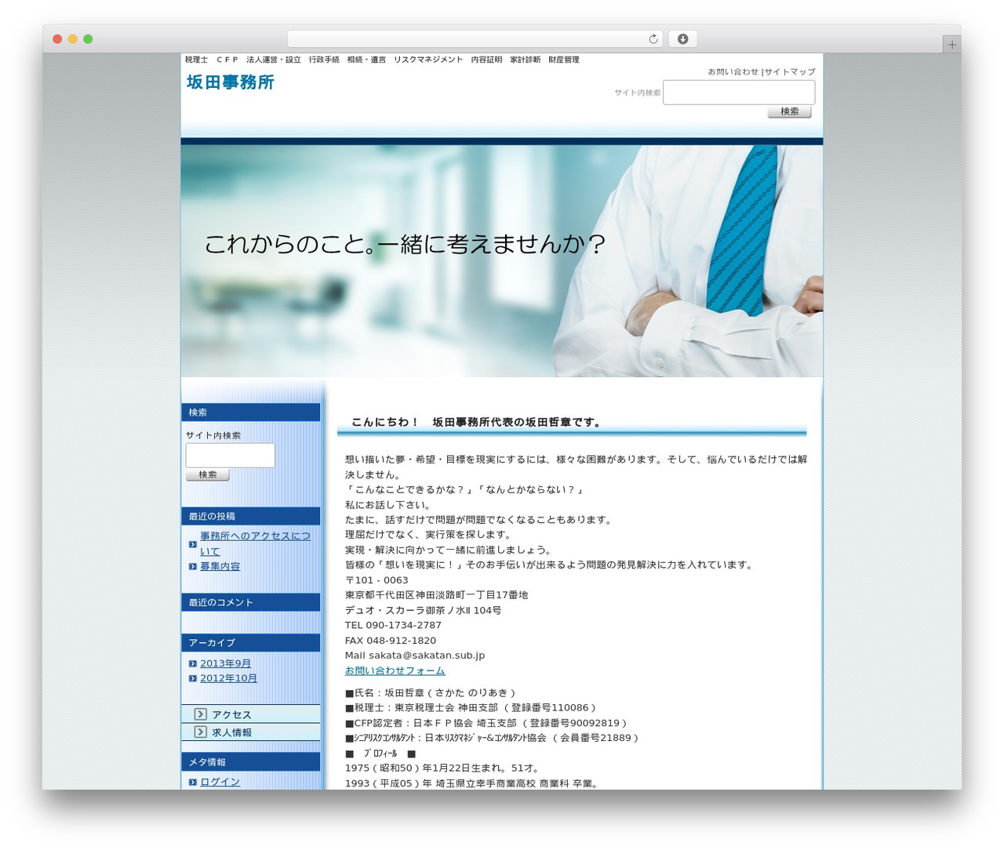This screenshot has height=850, width=1004.
Task: Click the arrow bullet beside 2013年9月
Action: point(193,663)
